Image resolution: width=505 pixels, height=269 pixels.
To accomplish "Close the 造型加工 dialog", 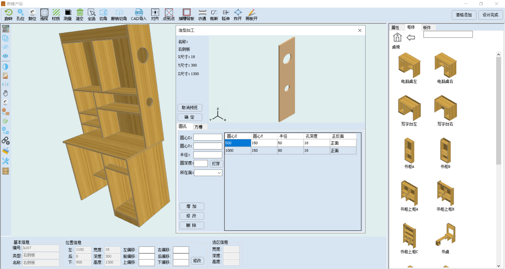I will point(360,30).
